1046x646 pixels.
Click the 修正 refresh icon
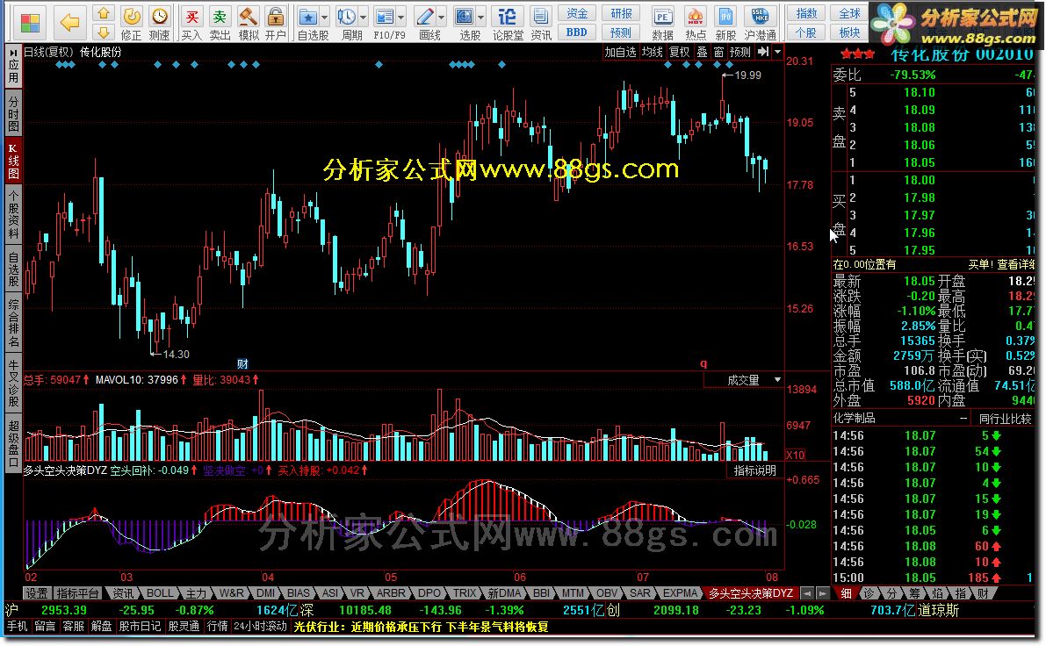[132, 18]
